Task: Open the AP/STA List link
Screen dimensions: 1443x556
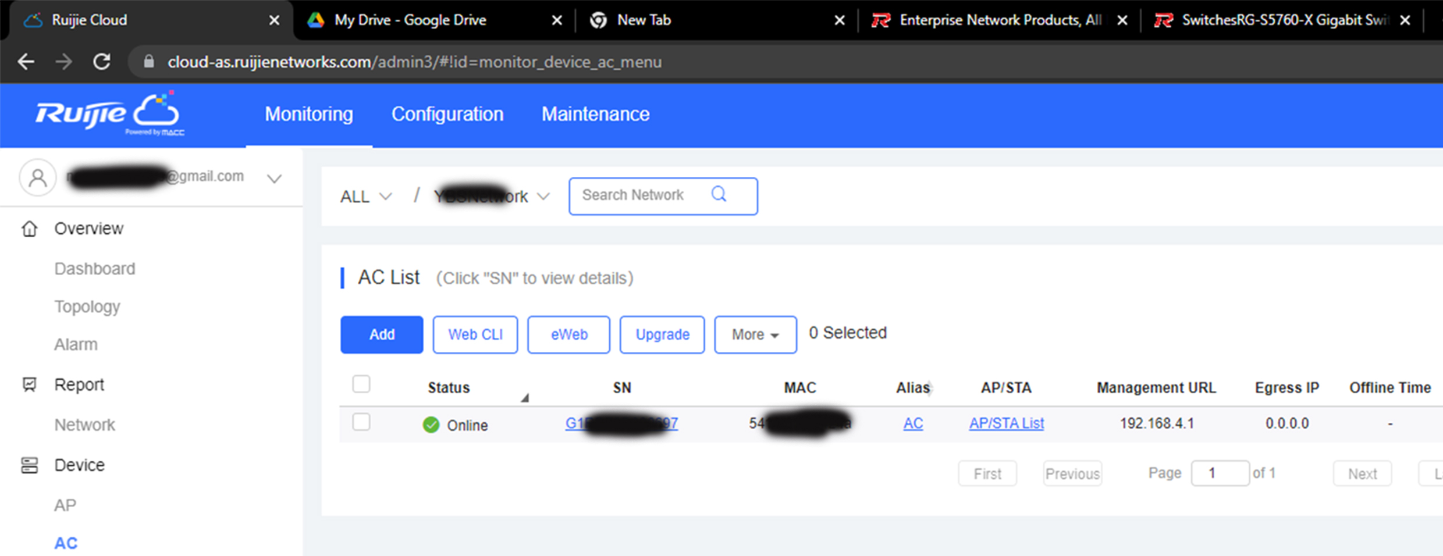Action: 1007,423
